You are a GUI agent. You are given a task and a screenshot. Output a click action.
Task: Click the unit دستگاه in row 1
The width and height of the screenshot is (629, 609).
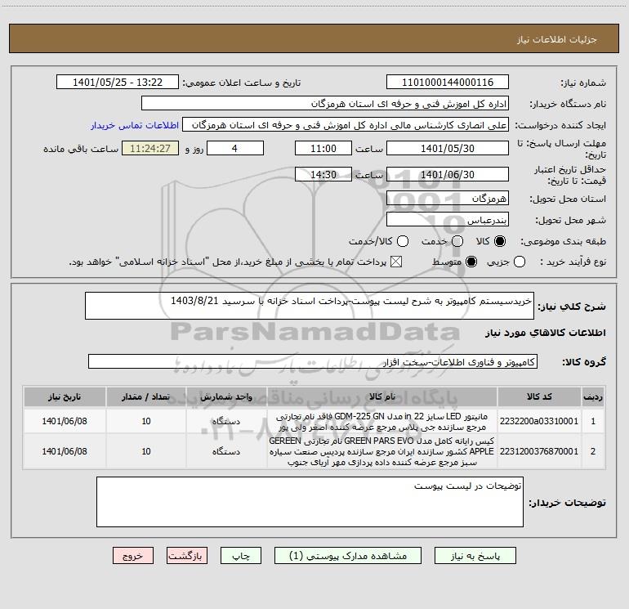pos(226,421)
